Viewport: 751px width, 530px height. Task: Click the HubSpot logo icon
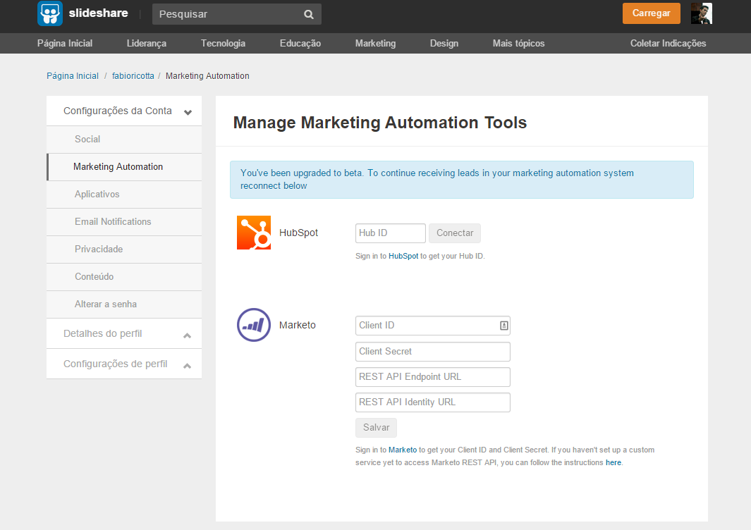[x=254, y=233]
